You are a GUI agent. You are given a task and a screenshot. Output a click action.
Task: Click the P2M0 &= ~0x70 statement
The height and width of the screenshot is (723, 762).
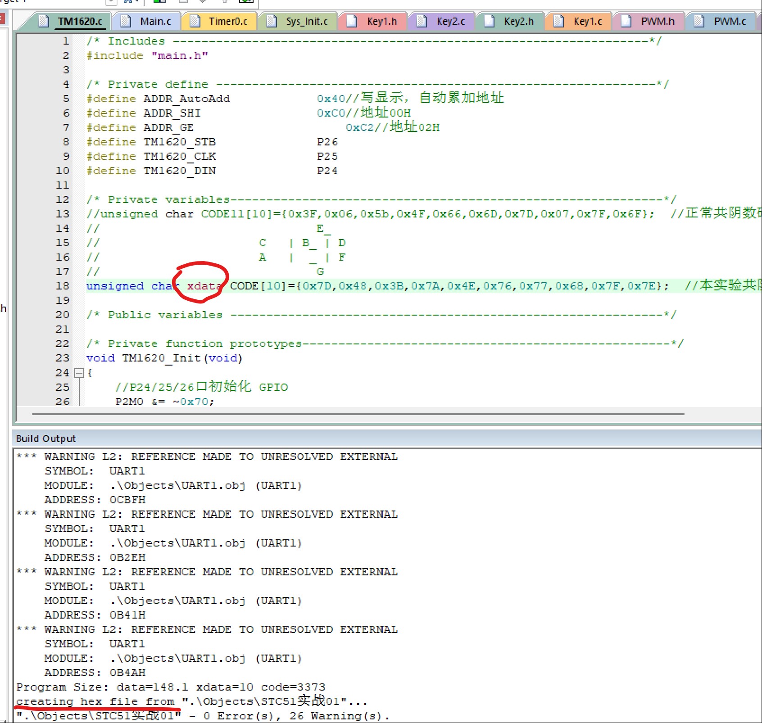click(x=164, y=401)
